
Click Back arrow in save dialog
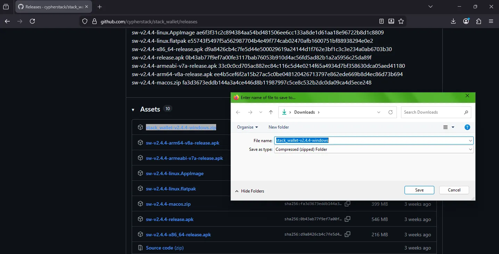[238, 112]
